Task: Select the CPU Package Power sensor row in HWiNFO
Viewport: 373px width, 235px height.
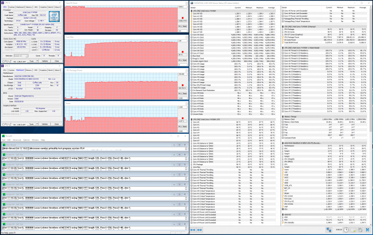Action: coord(324,37)
